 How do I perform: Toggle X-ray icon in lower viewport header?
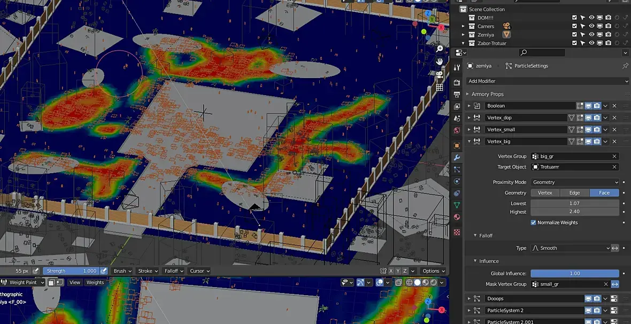coord(398,282)
